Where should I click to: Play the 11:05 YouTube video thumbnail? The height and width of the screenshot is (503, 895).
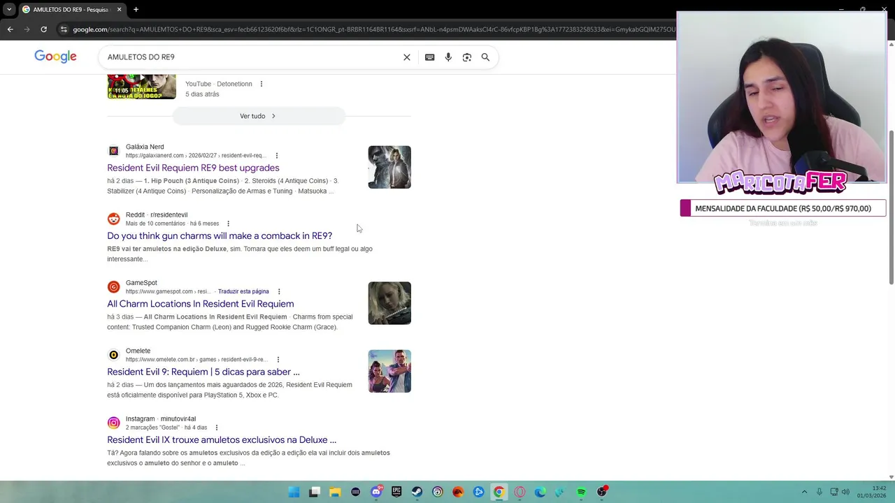point(142,87)
